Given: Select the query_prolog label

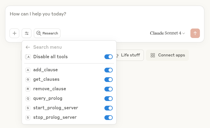Looking at the screenshot, I should (x=48, y=99).
